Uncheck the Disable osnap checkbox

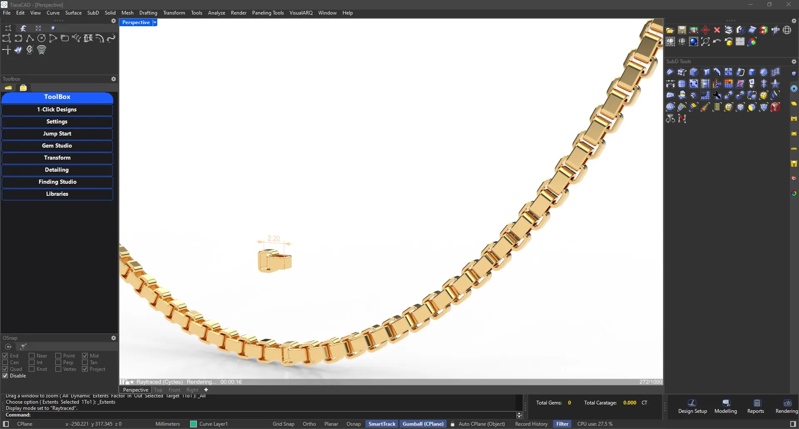[5, 376]
